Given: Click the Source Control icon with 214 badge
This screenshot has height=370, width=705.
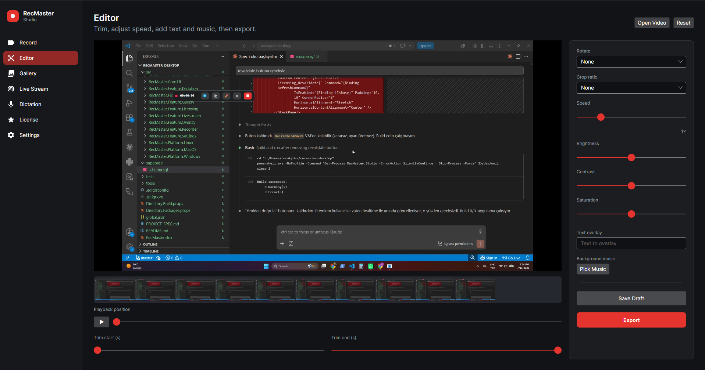Looking at the screenshot, I should (x=129, y=88).
